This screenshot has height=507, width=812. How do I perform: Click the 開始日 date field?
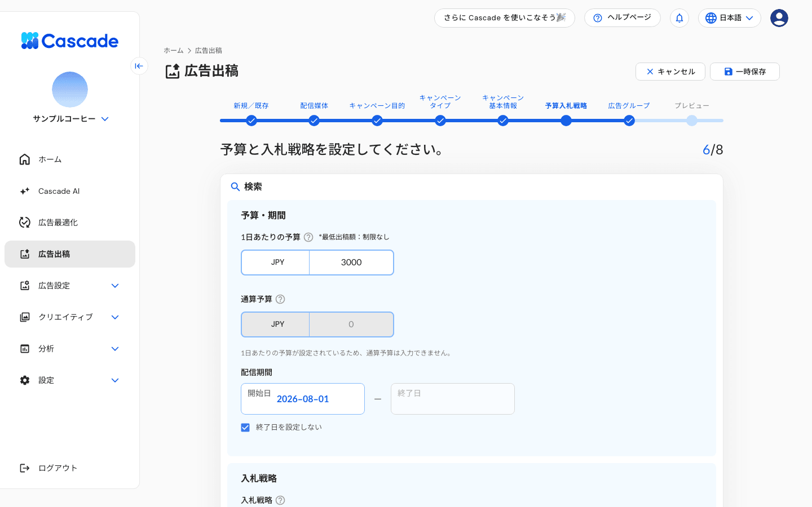click(x=303, y=399)
